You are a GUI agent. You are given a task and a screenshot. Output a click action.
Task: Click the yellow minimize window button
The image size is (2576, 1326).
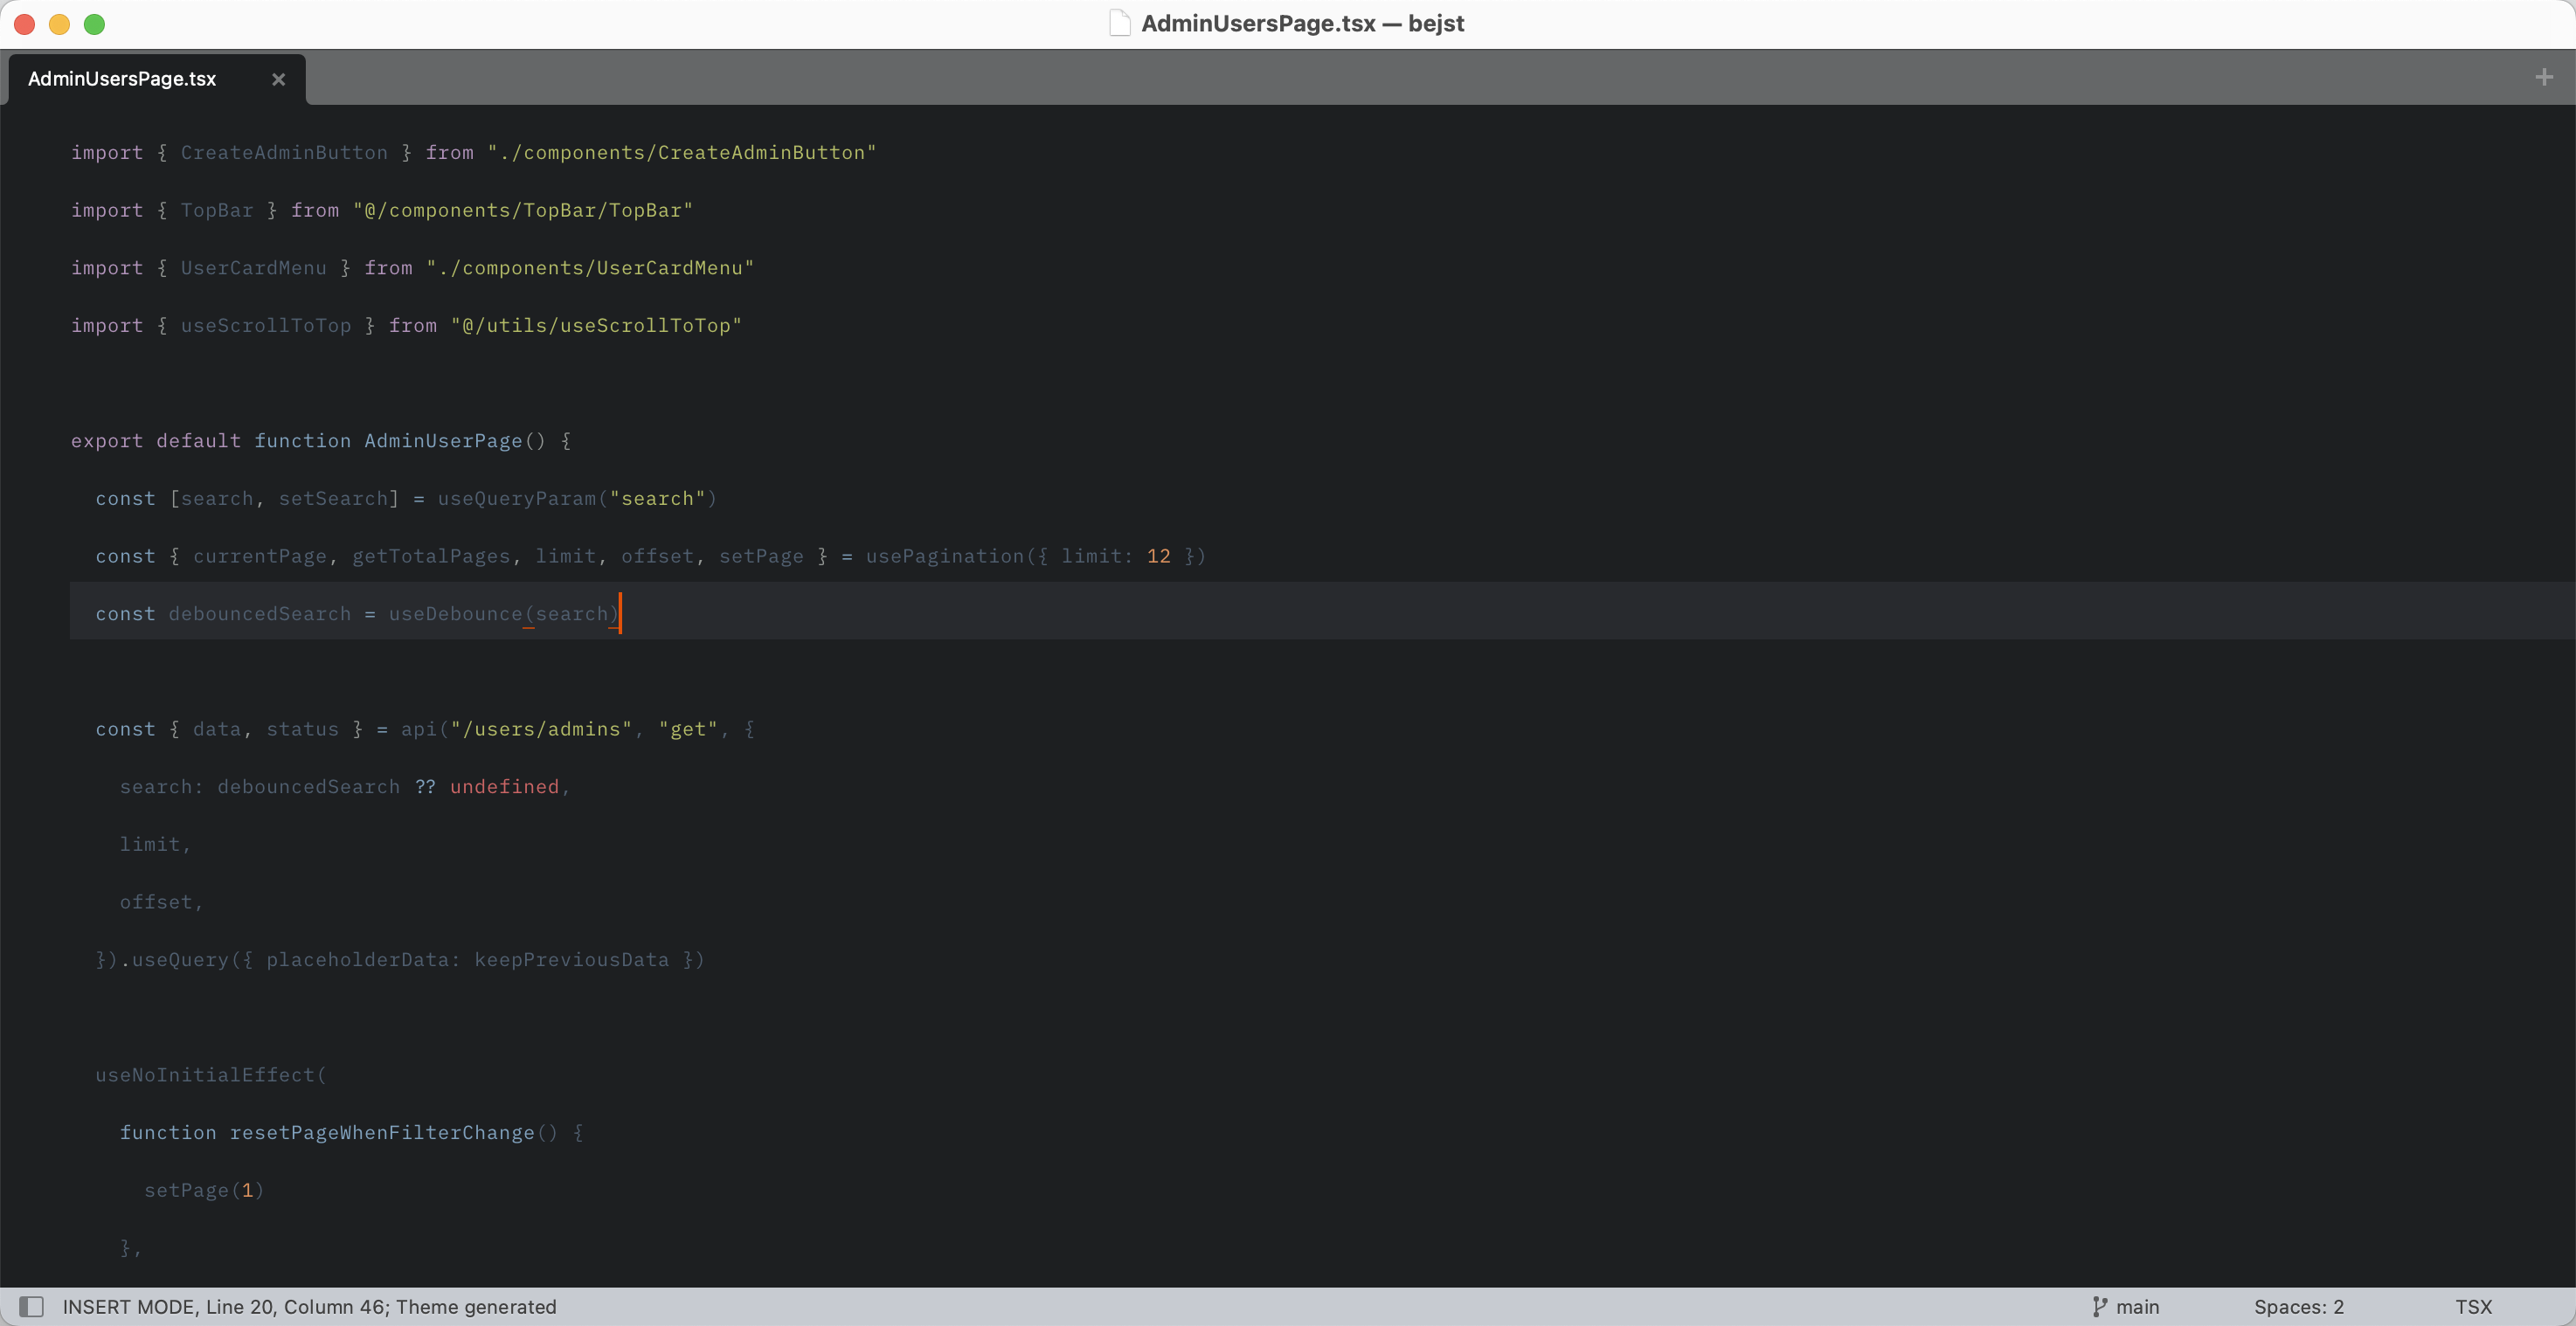[x=60, y=24]
